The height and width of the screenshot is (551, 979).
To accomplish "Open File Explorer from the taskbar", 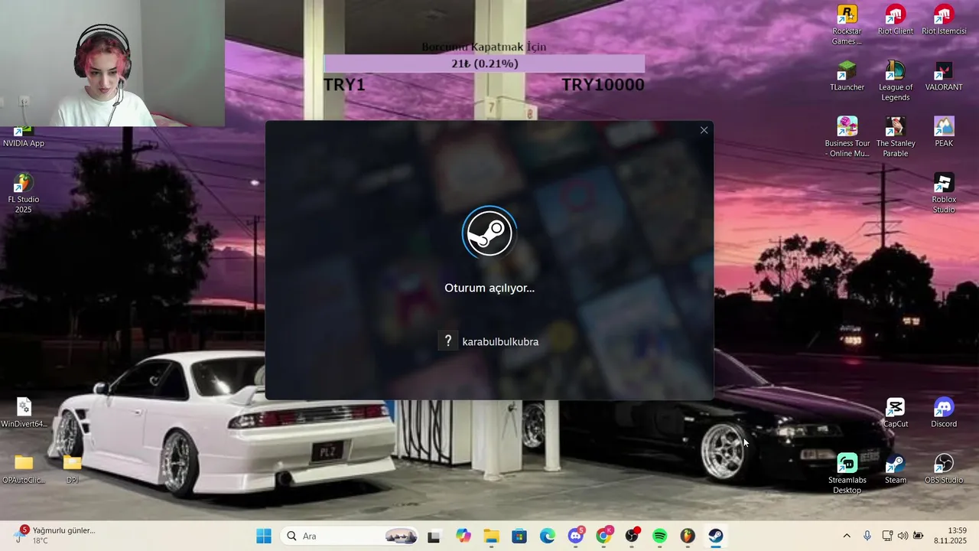I will 491,536.
